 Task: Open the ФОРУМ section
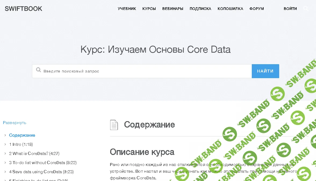click(257, 8)
